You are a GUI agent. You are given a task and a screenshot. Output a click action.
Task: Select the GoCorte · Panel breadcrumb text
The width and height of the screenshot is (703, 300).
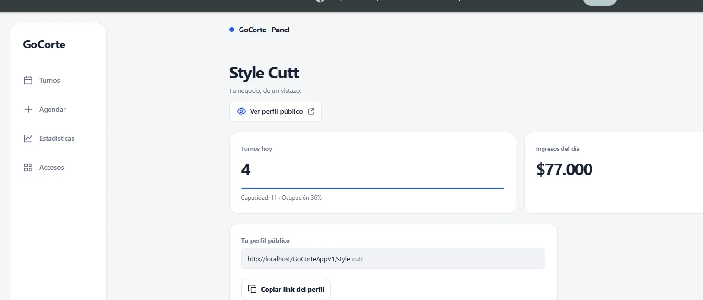coord(264,30)
